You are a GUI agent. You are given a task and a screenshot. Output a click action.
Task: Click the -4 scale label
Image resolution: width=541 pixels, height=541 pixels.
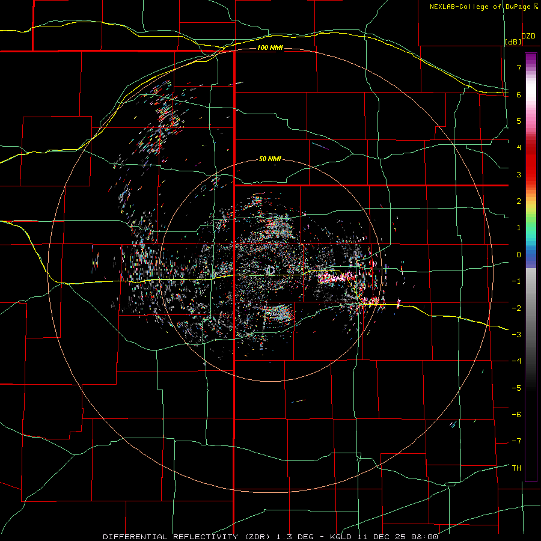pyautogui.click(x=516, y=361)
